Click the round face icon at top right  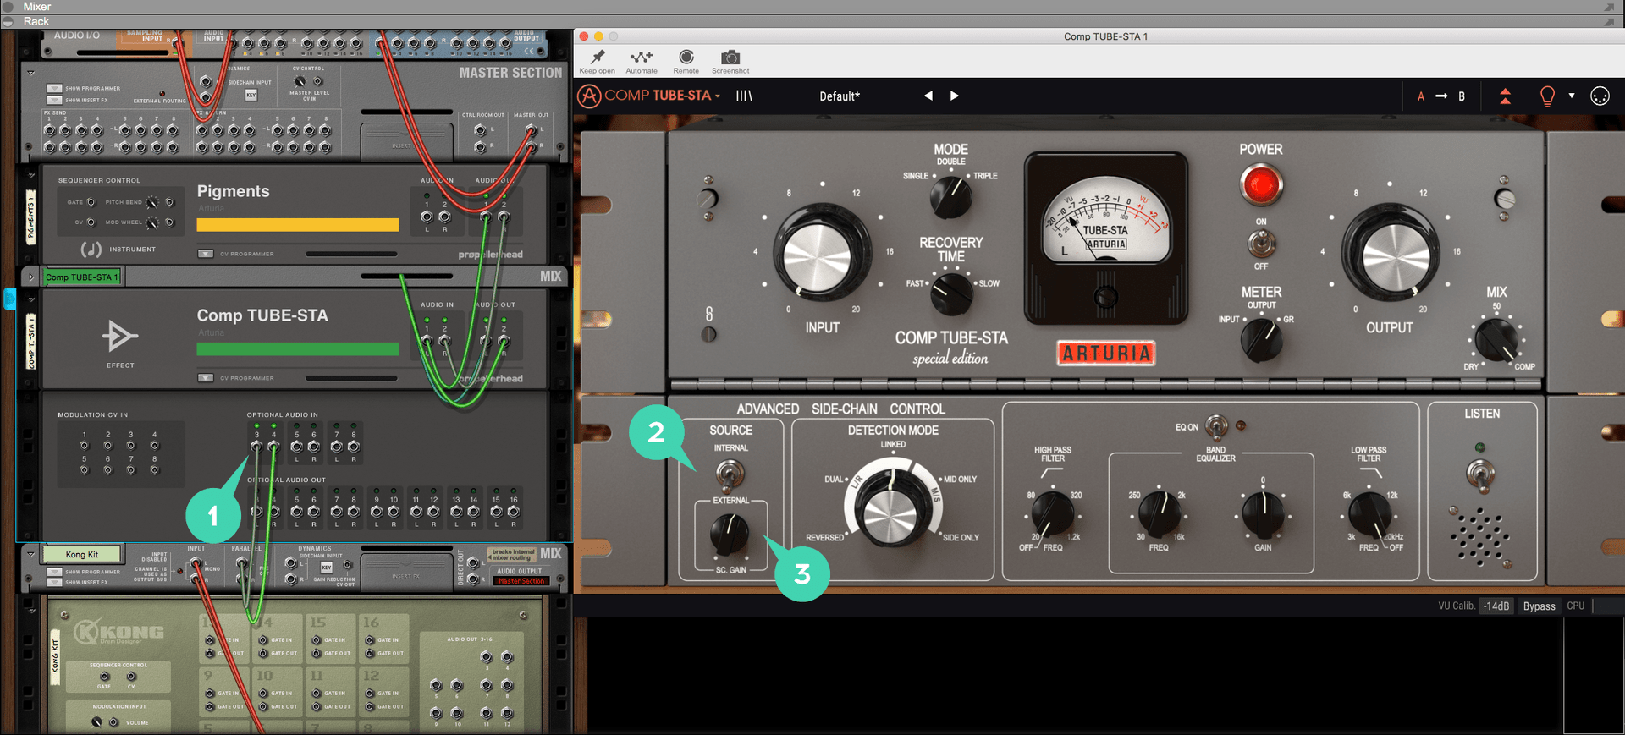[1600, 96]
